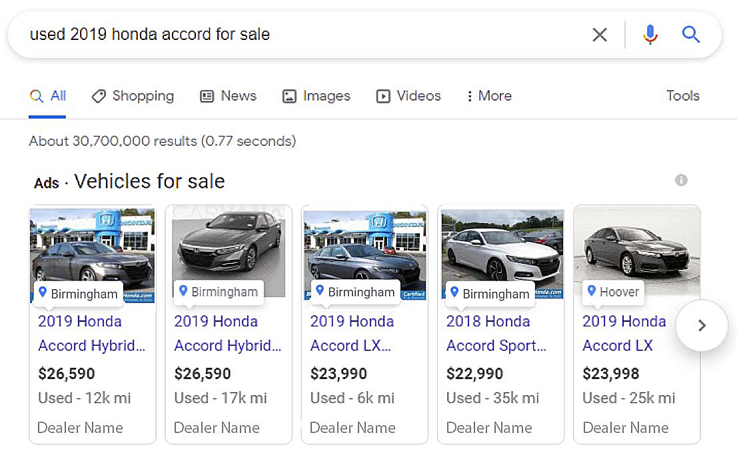Click the ads info icon
Viewport: 737px width, 449px height.
click(680, 180)
